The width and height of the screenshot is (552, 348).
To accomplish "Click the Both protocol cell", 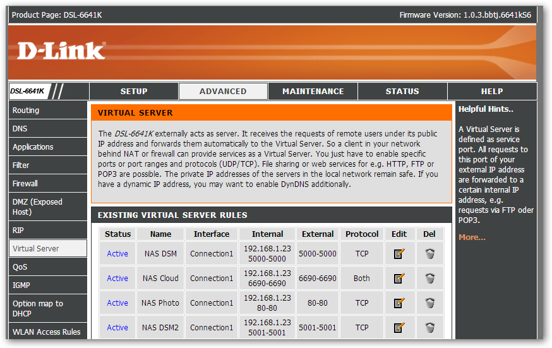I will click(361, 279).
